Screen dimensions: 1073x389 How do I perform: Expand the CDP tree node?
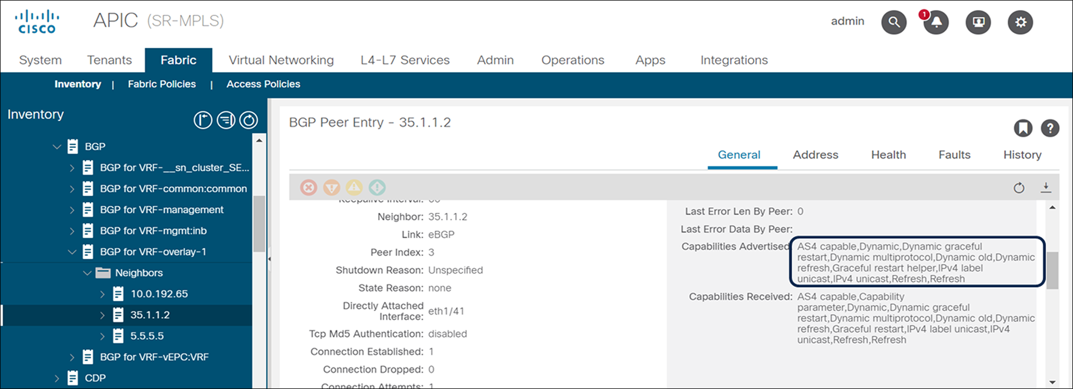click(57, 378)
